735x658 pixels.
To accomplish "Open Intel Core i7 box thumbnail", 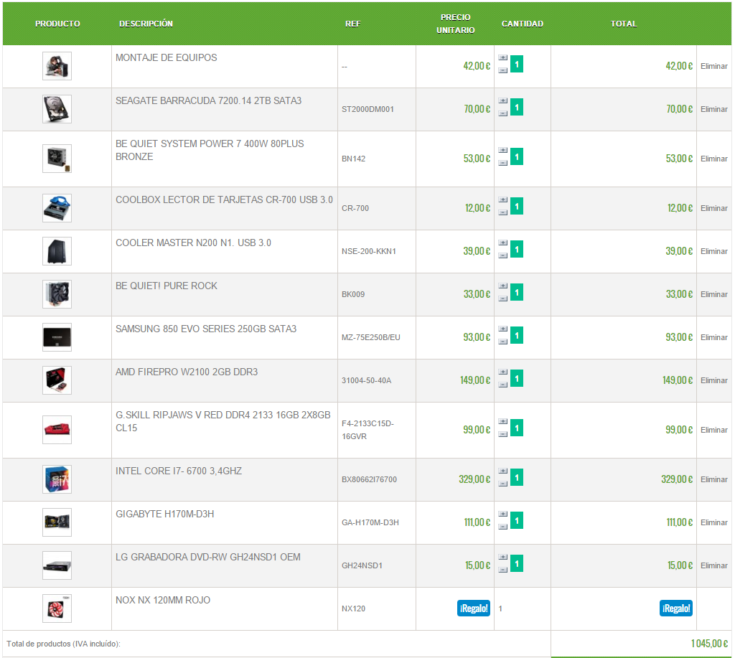I will (x=57, y=479).
